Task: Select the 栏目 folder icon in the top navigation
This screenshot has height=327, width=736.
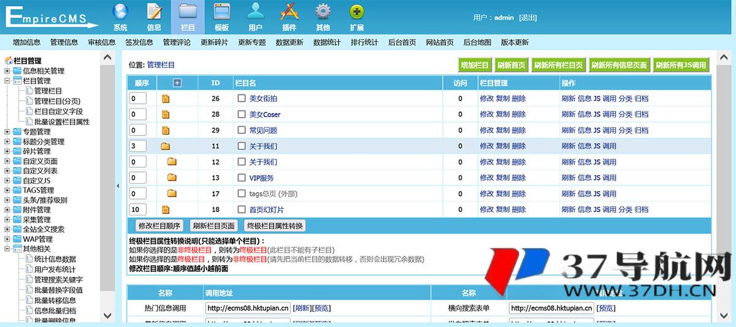Action: point(188,12)
